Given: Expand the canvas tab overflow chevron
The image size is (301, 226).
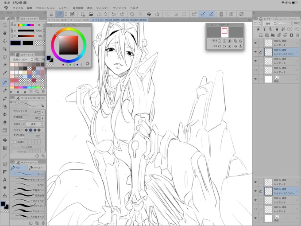Looking at the screenshot, I should point(249,19).
